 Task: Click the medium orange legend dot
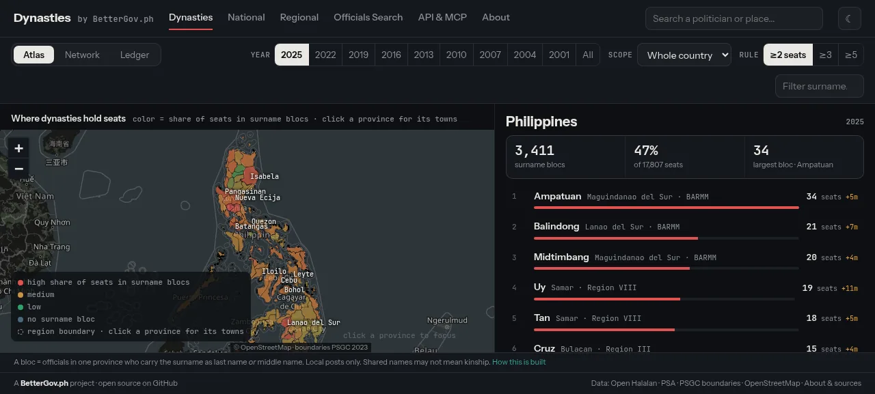click(21, 295)
